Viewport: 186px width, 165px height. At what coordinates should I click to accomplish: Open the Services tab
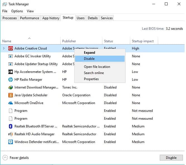107,18
